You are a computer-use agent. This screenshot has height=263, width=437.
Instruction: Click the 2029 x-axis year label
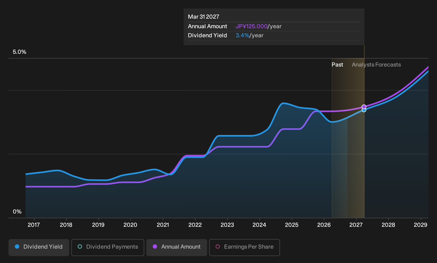[x=420, y=225]
